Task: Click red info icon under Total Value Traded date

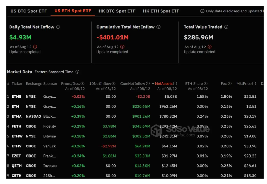Action: click(210, 47)
